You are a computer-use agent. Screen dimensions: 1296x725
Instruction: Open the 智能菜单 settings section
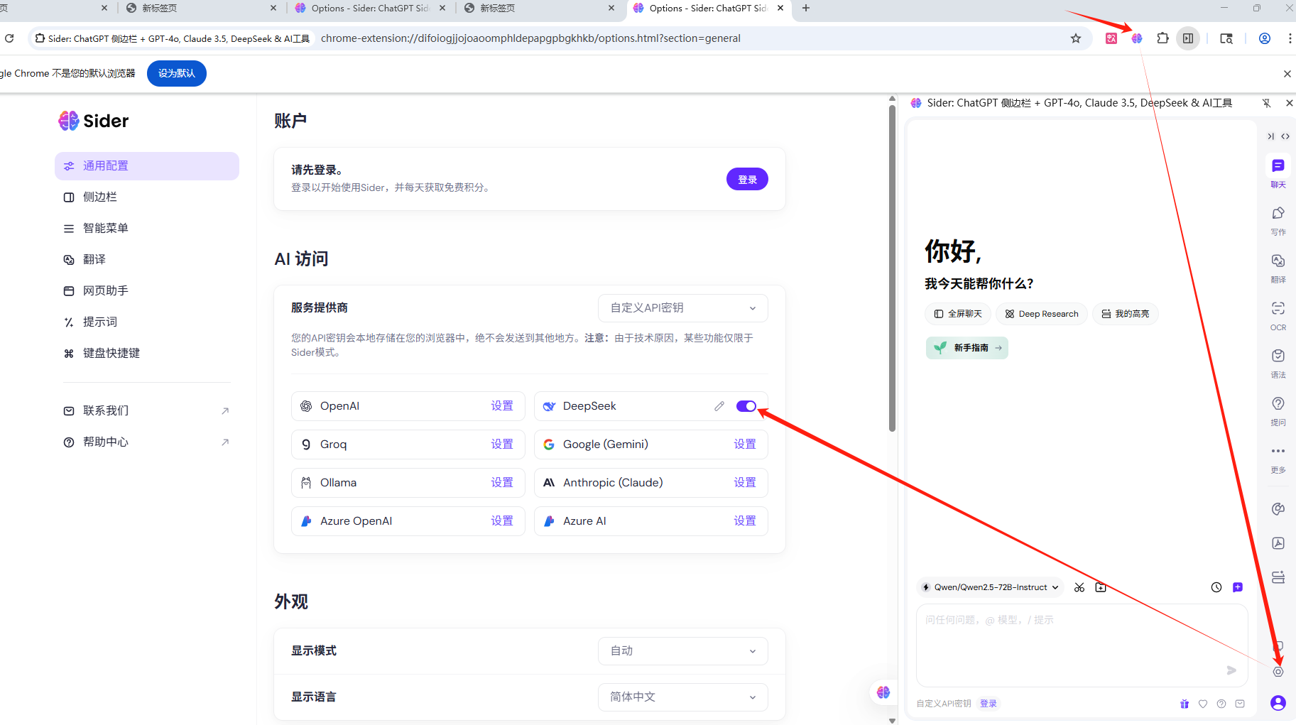click(147, 229)
